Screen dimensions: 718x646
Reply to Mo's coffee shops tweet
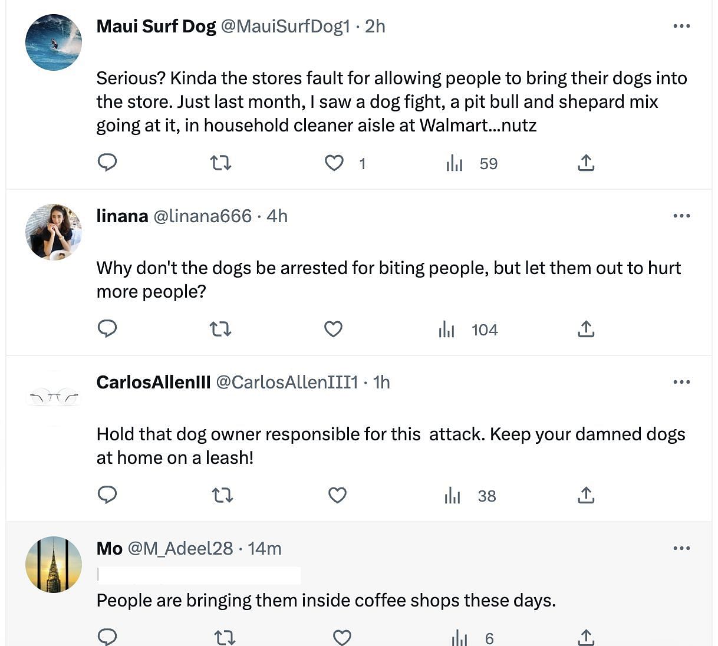click(107, 637)
